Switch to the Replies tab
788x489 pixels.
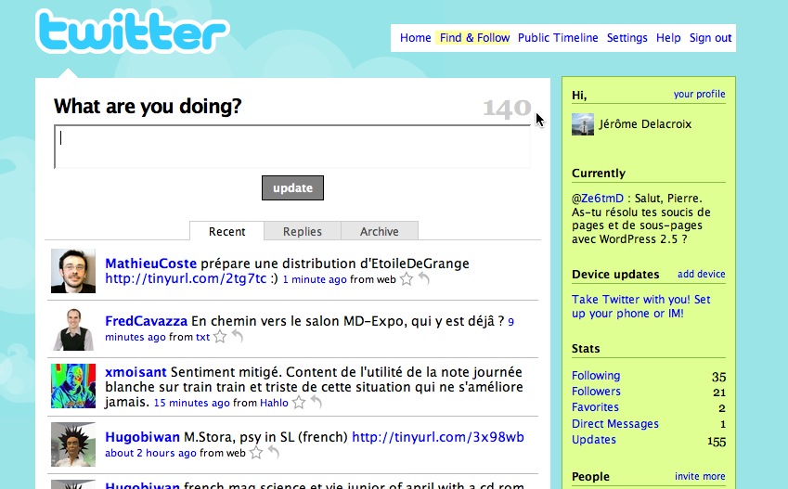pos(302,231)
